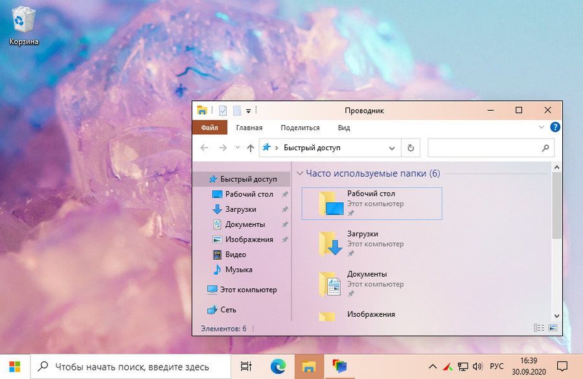This screenshot has width=583, height=379.
Task: Open the Customize Quick Access Toolbar dropdown arrow
Action: [248, 111]
